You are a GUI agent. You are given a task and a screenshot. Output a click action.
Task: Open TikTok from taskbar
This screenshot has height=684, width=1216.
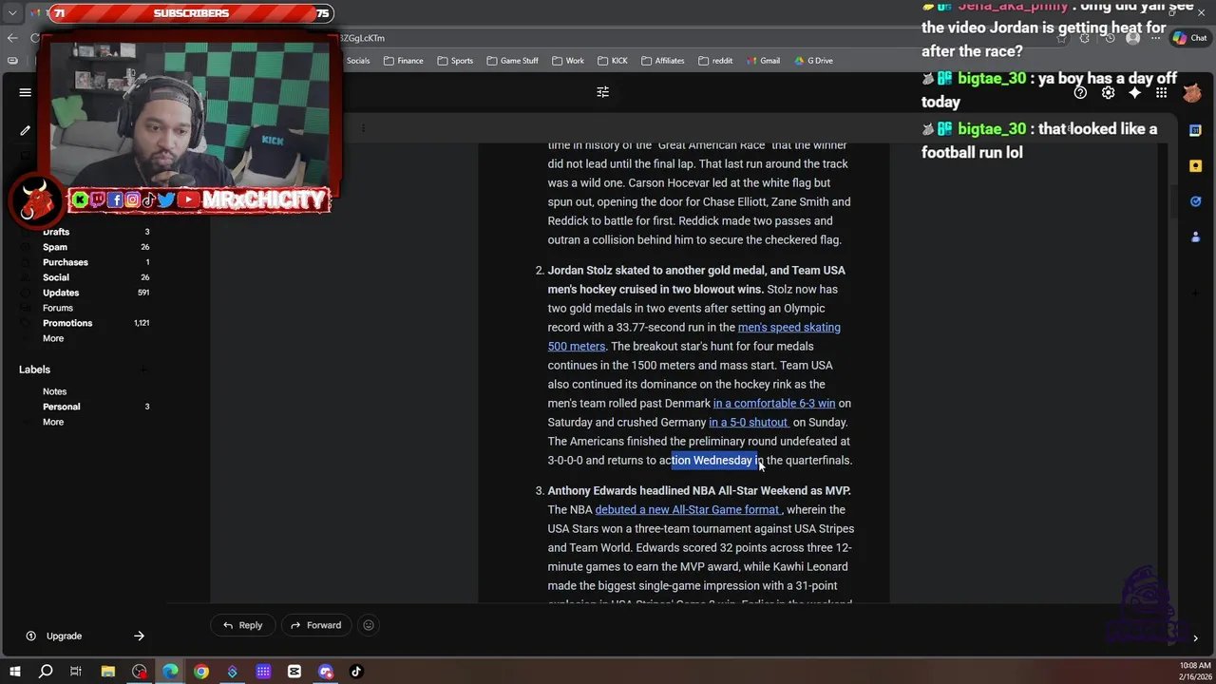(x=356, y=672)
